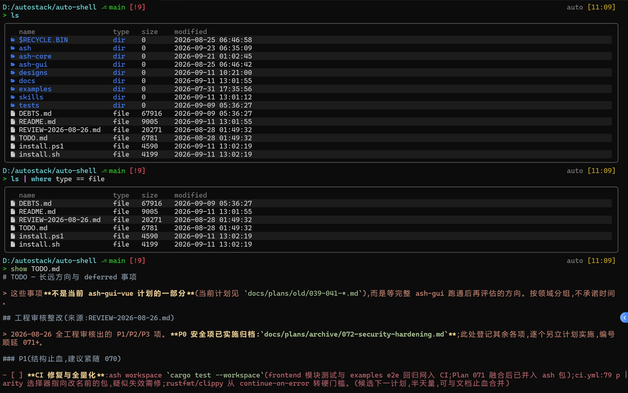Select the size column header in filtered table
Image resolution: width=628 pixels, height=393 pixels.
tap(149, 195)
